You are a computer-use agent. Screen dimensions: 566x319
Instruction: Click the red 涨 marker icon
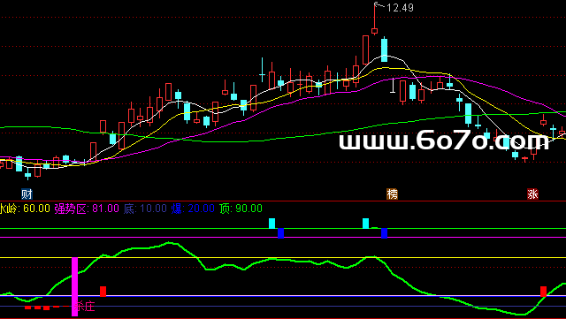(532, 194)
